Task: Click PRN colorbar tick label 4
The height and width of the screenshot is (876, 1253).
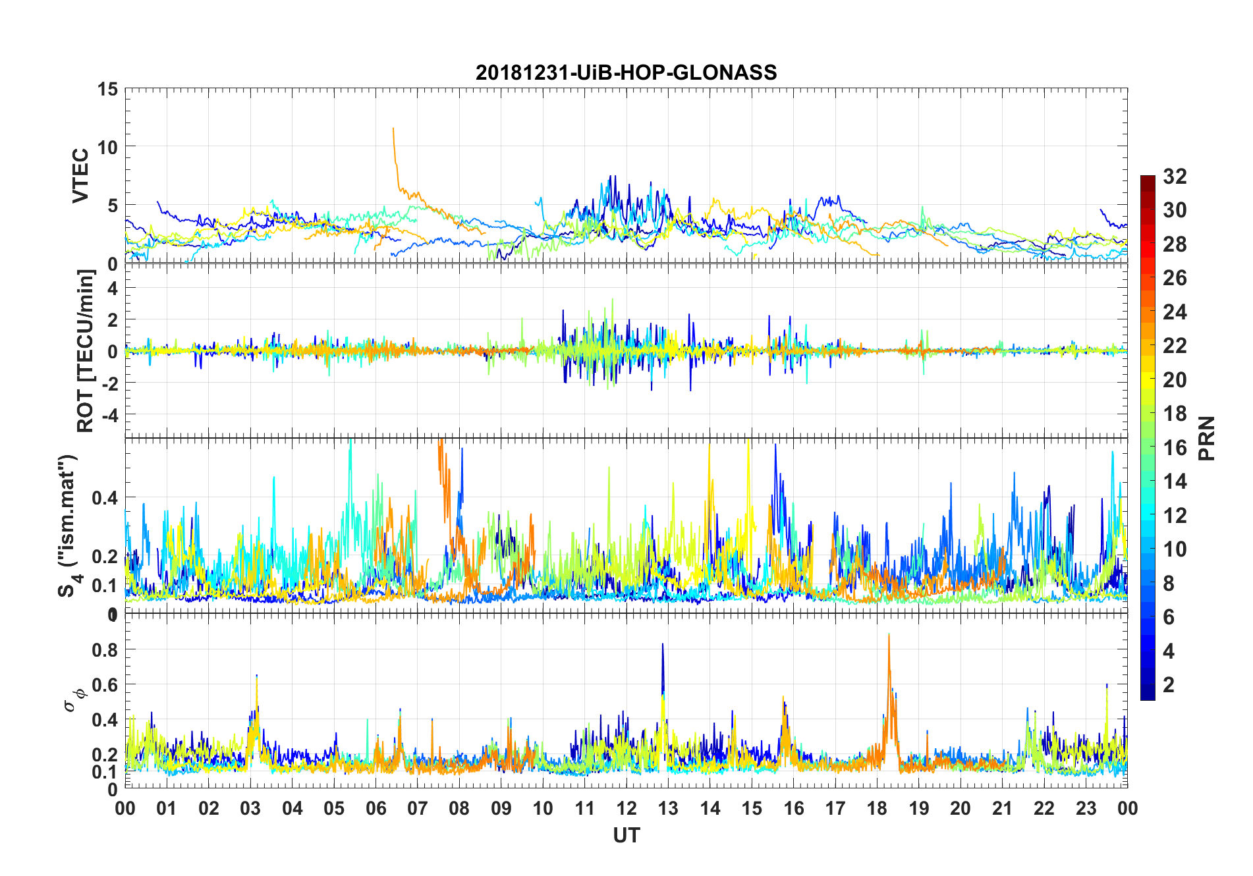Action: pos(1169,651)
